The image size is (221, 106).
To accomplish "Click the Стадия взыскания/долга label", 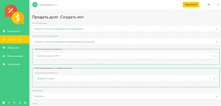I will pyautogui.click(x=46, y=73).
